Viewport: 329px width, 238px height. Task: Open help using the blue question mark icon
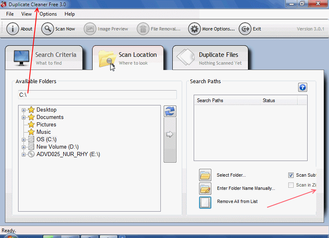point(303,87)
